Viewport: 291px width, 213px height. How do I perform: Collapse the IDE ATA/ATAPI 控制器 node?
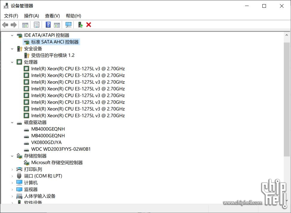pyautogui.click(x=12, y=35)
